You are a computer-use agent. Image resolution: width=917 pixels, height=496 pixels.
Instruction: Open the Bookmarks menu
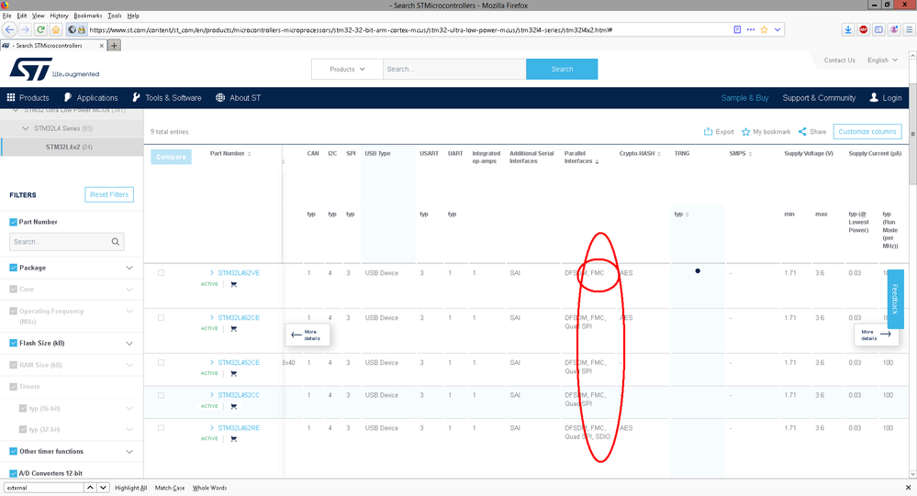(x=88, y=16)
